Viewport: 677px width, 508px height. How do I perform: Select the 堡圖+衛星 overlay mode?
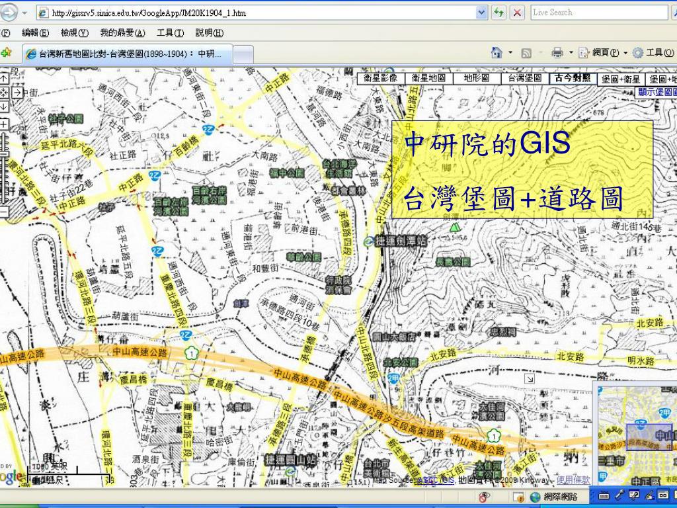pos(621,79)
